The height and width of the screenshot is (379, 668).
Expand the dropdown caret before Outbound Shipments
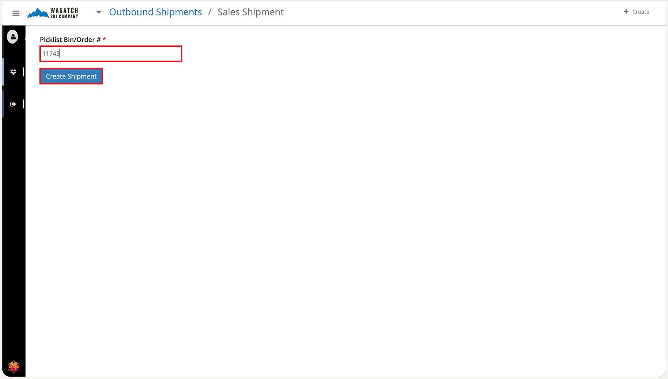coord(98,13)
